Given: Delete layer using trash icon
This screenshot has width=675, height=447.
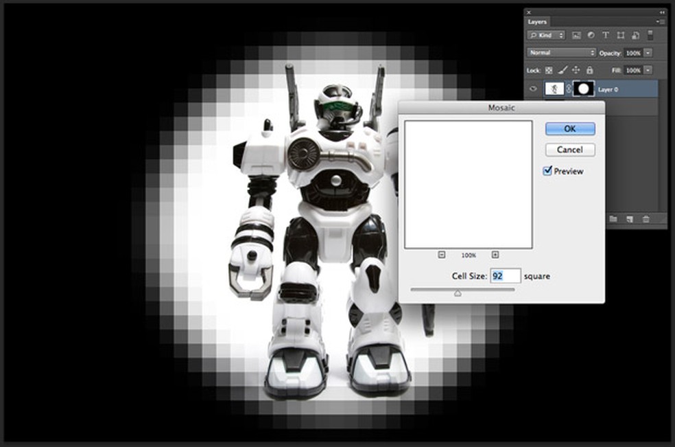Looking at the screenshot, I should (648, 218).
